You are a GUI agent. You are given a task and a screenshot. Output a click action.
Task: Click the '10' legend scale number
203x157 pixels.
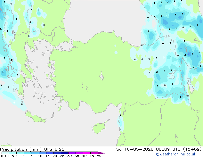pos(40,156)
